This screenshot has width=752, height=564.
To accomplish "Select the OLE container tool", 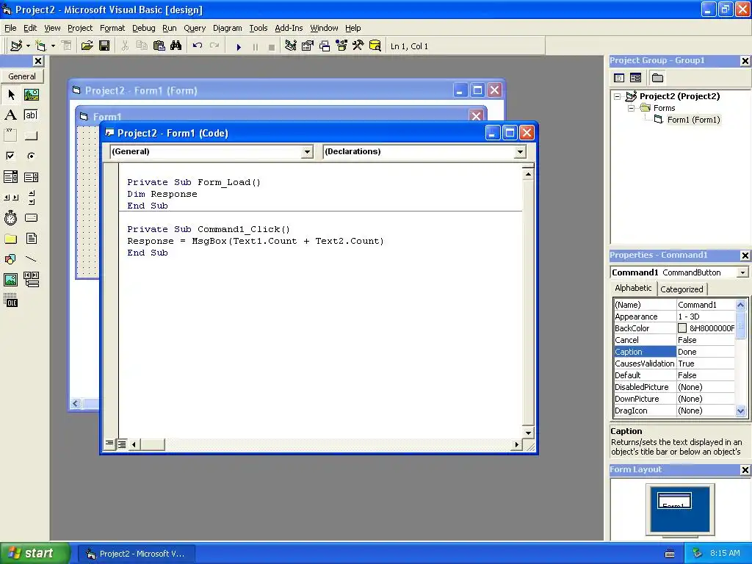I will [11, 300].
